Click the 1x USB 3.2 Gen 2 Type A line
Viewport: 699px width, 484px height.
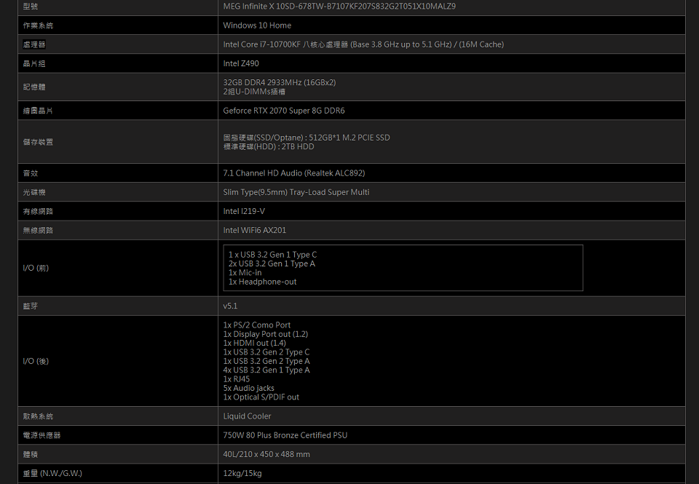[266, 361]
